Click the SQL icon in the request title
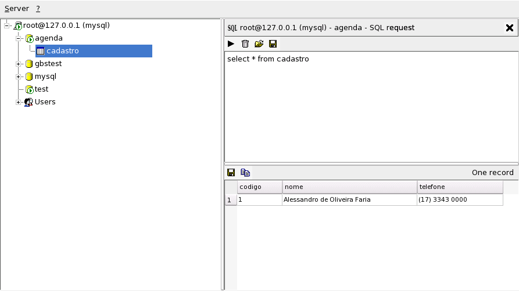 point(232,28)
